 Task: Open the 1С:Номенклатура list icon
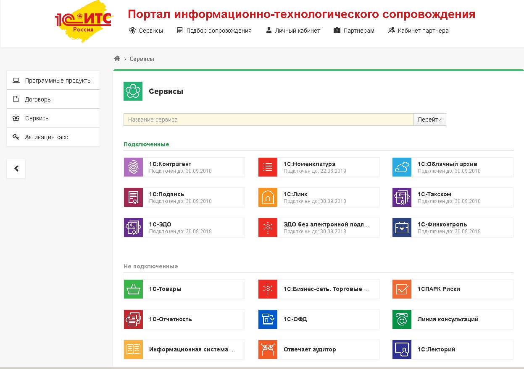(268, 167)
